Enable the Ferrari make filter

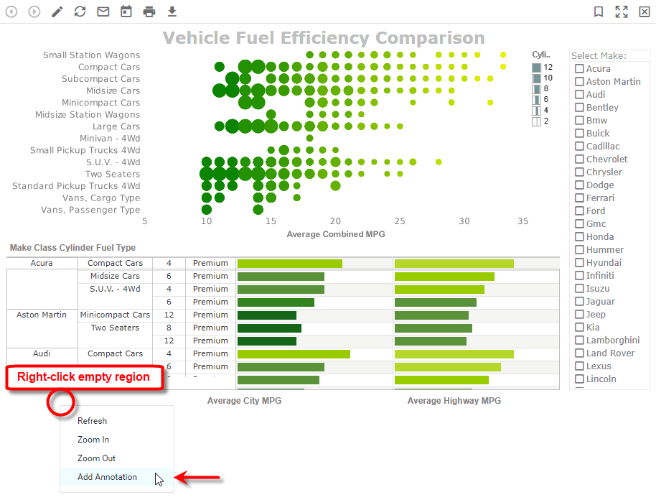(x=580, y=198)
